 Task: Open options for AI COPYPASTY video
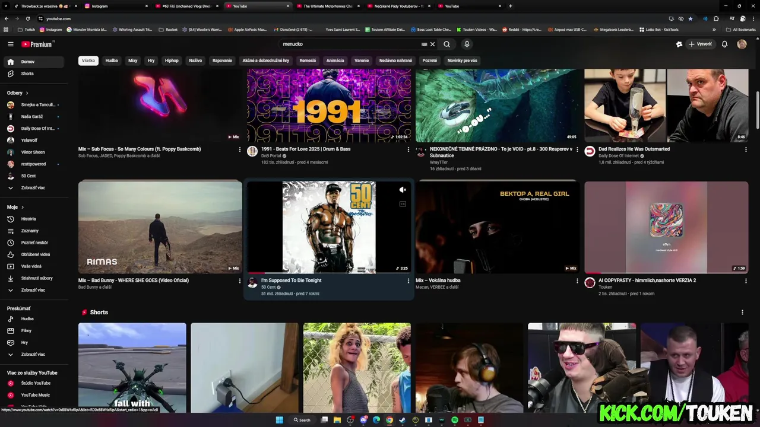pyautogui.click(x=746, y=281)
